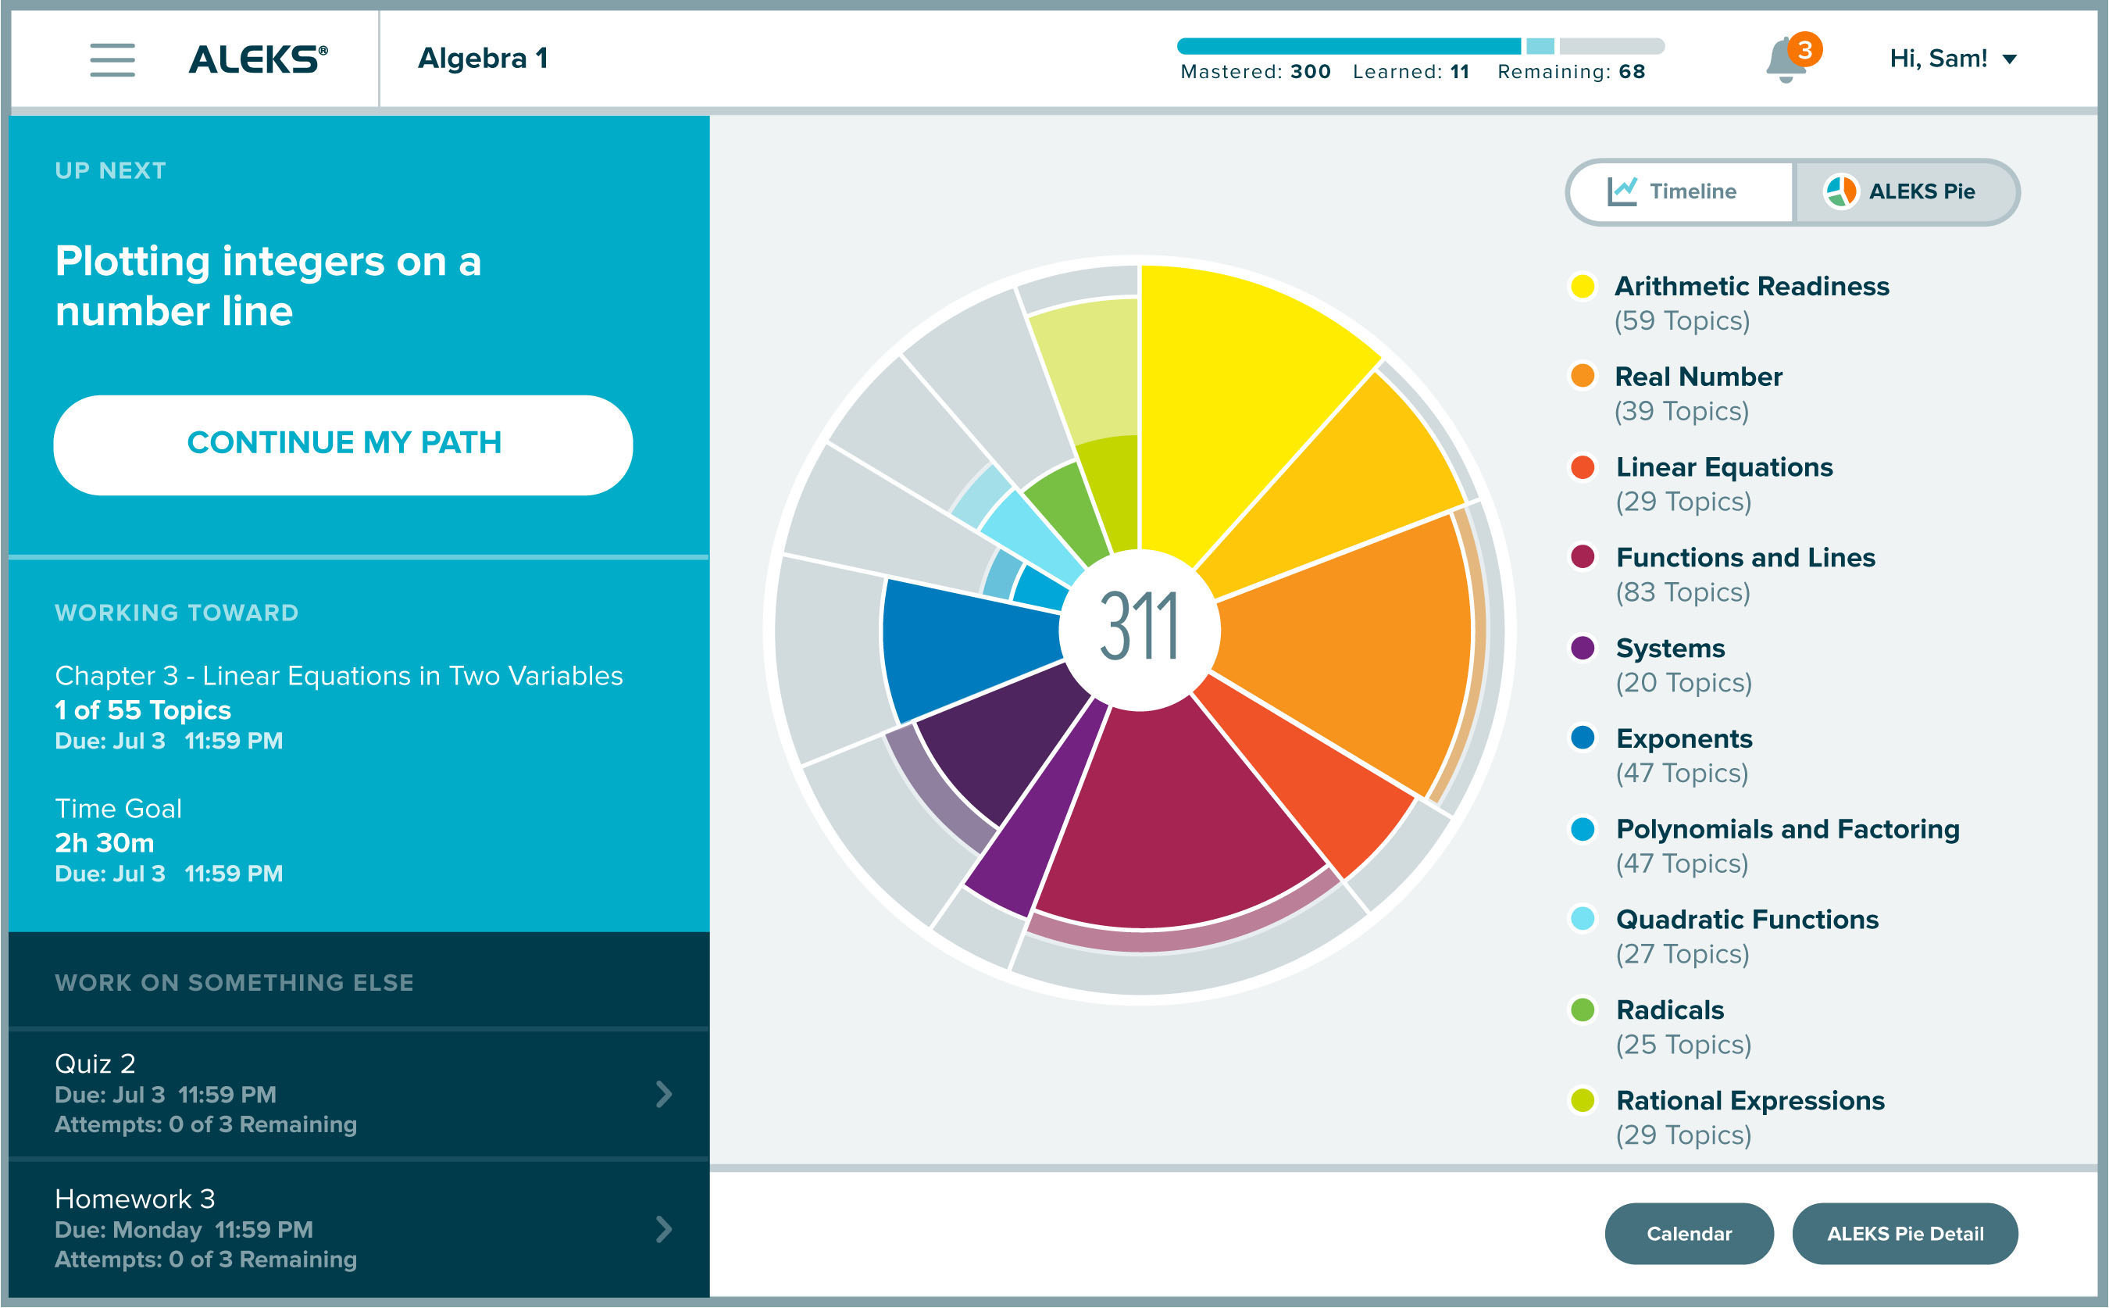Select the Functions and Lines legend entry
2109x1308 pixels.
(x=1744, y=558)
